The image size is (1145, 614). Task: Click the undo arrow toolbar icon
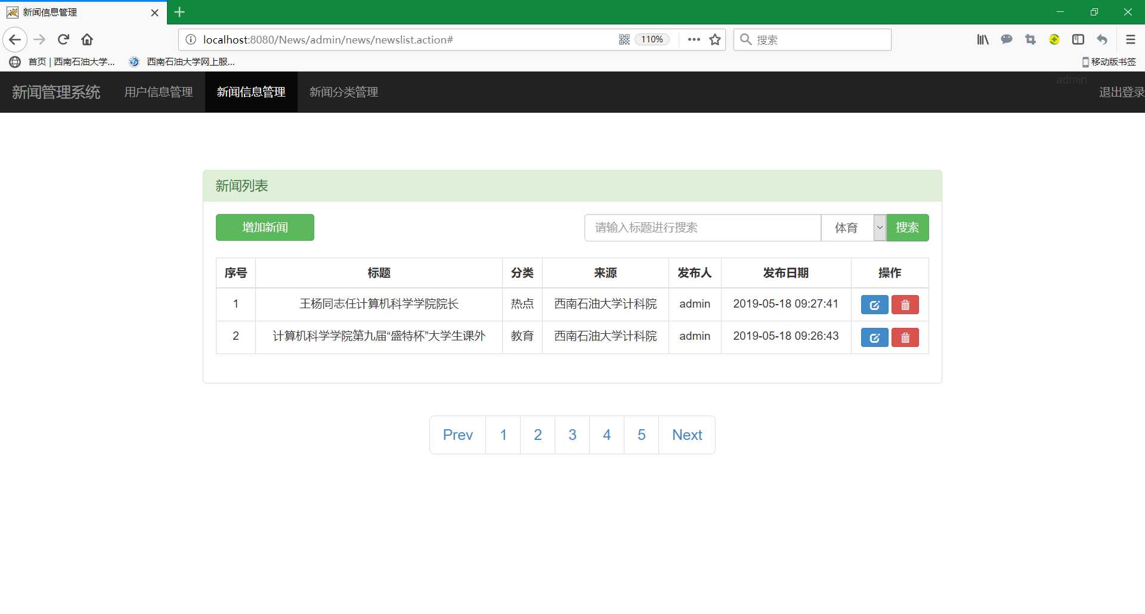click(1102, 40)
